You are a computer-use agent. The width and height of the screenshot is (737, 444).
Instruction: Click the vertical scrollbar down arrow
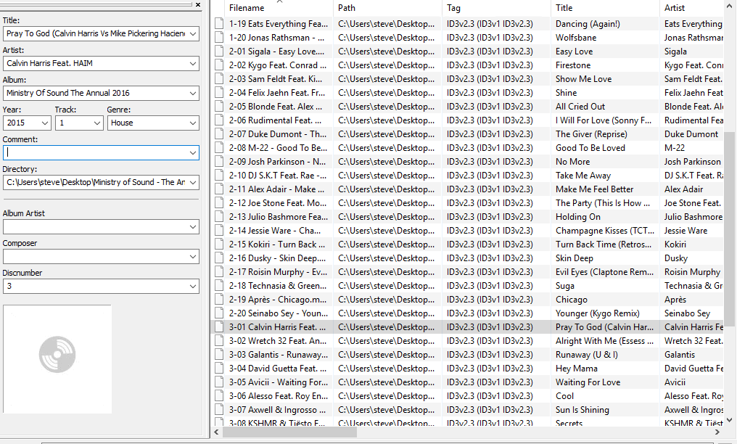[729, 420]
